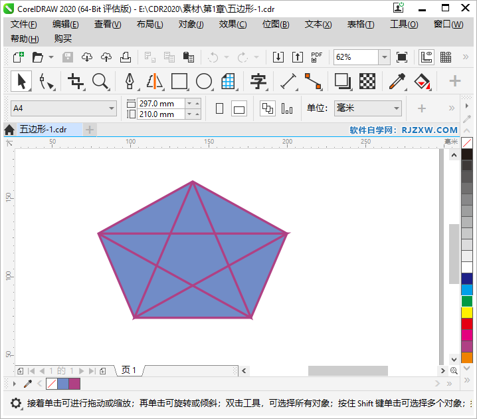
Task: Create a new document
Action: coord(18,57)
